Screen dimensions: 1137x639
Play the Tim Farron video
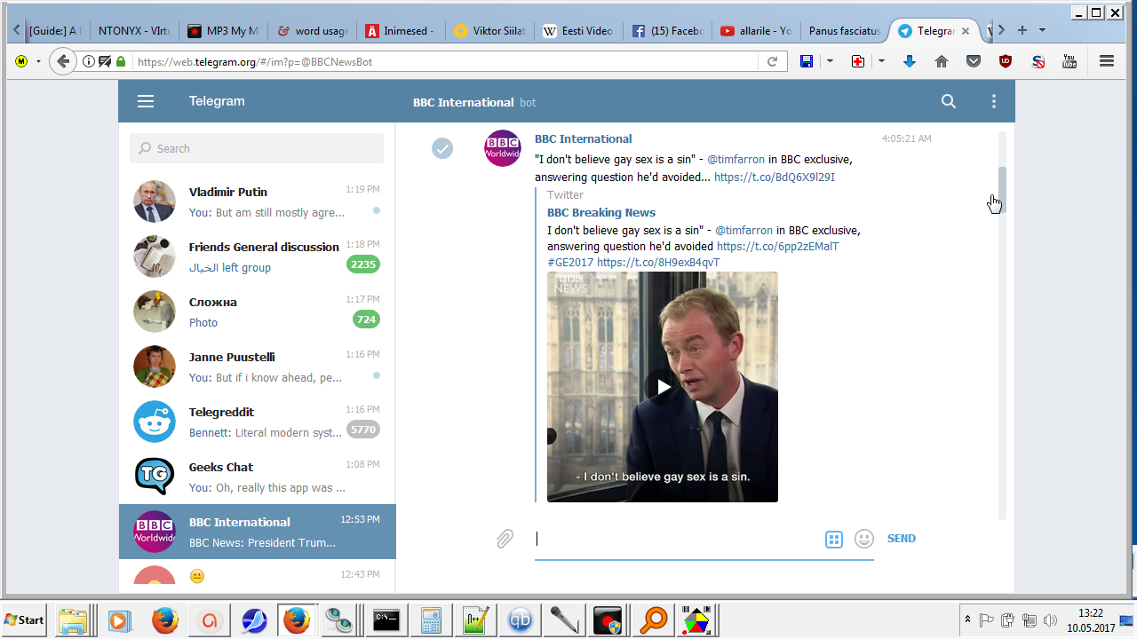663,387
